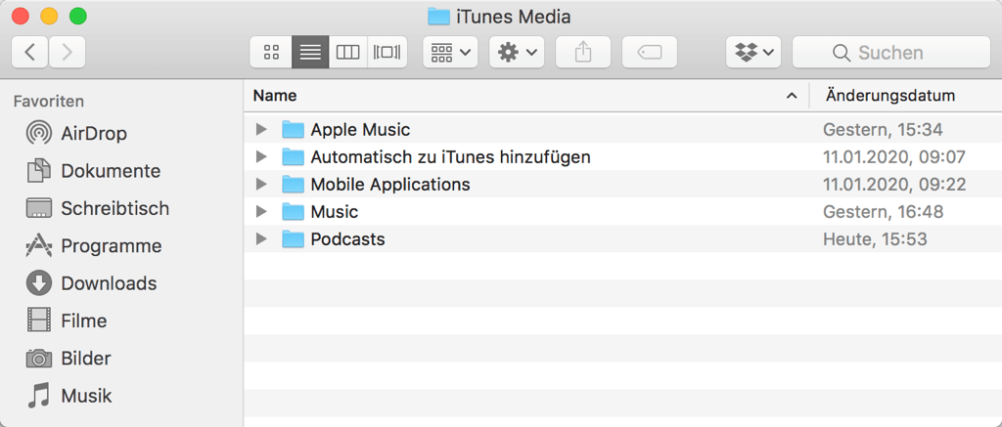Image resolution: width=1002 pixels, height=427 pixels.
Task: Expand the Podcasts folder triangle
Action: click(260, 239)
